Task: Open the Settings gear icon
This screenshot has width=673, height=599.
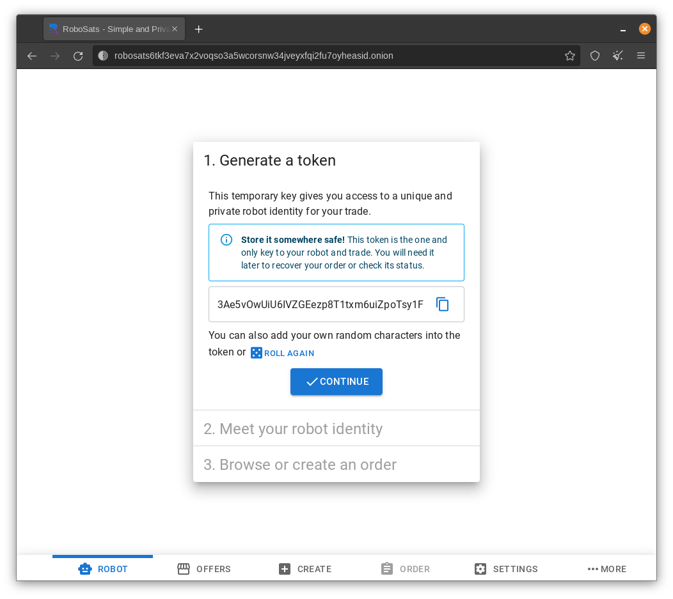Action: [x=480, y=568]
